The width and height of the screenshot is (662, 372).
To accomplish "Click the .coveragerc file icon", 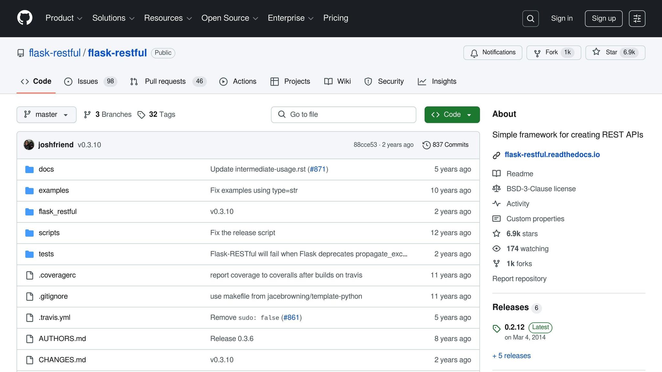I will pos(29,275).
